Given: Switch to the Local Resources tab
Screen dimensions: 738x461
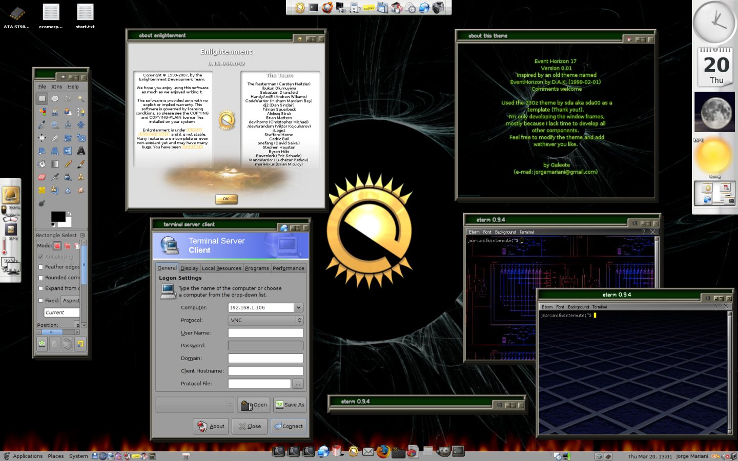Looking at the screenshot, I should 221,268.
